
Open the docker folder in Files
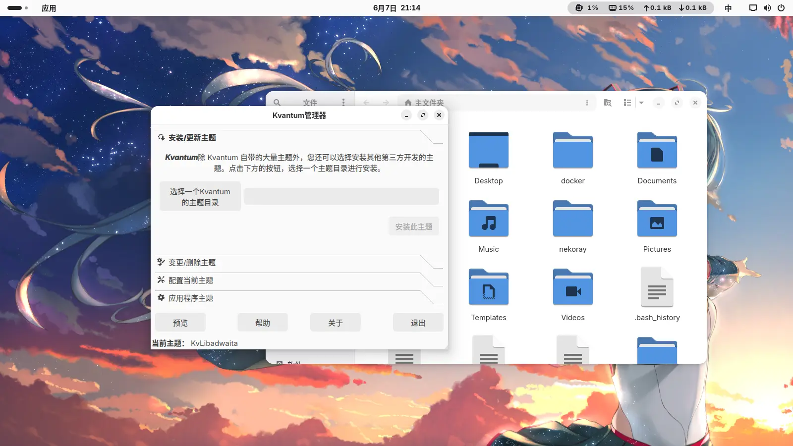point(573,151)
